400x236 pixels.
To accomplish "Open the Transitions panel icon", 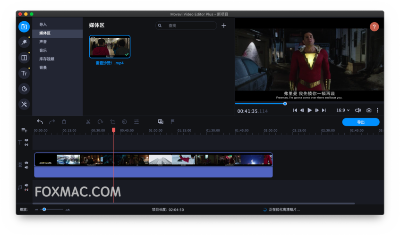I will [x=24, y=58].
